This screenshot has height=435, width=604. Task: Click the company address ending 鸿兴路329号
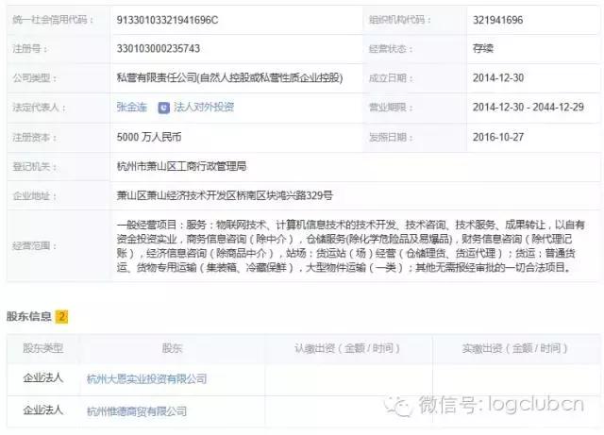click(225, 195)
